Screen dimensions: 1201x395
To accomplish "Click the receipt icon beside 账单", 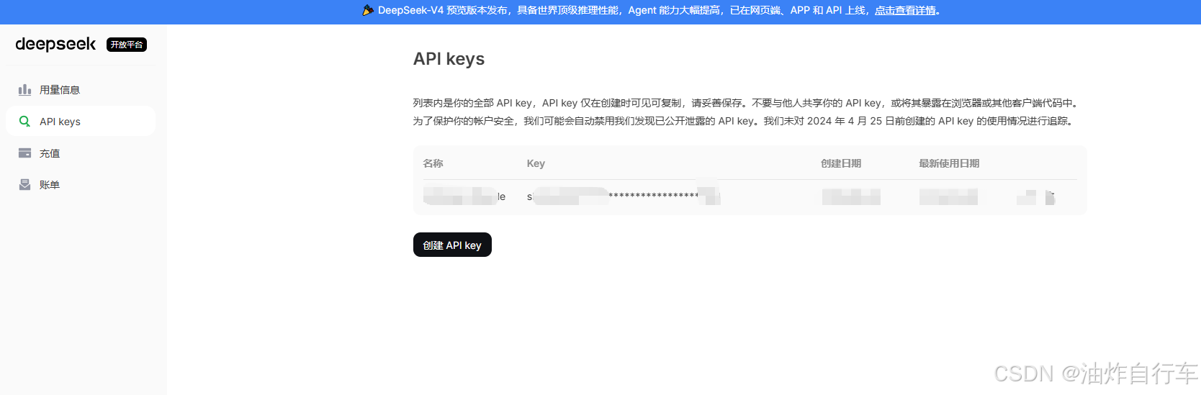I will tap(24, 185).
